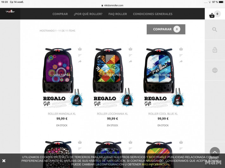Click the scroll-to-top arrow button
Image resolution: width=225 pixels, height=168 pixels.
215,152
